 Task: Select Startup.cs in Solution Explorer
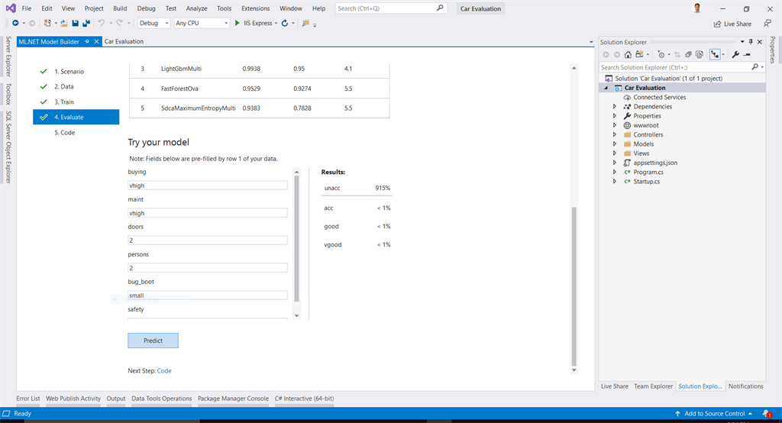point(646,182)
